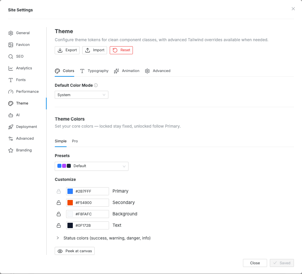Screen dimensions: 302x274
Task: Toggle the lock for Text color
Action: (x=59, y=225)
